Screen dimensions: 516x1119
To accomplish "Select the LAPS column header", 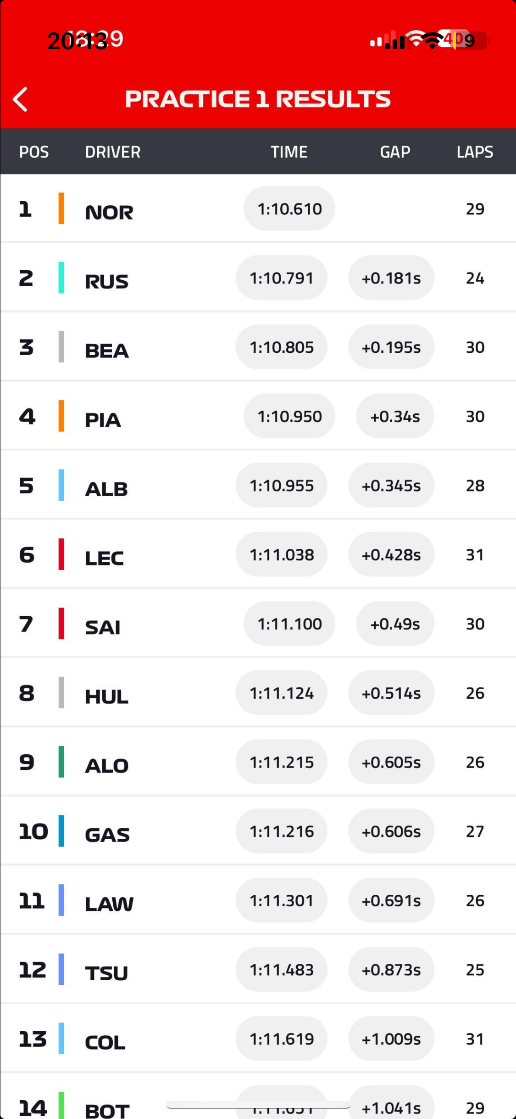I will tap(475, 152).
